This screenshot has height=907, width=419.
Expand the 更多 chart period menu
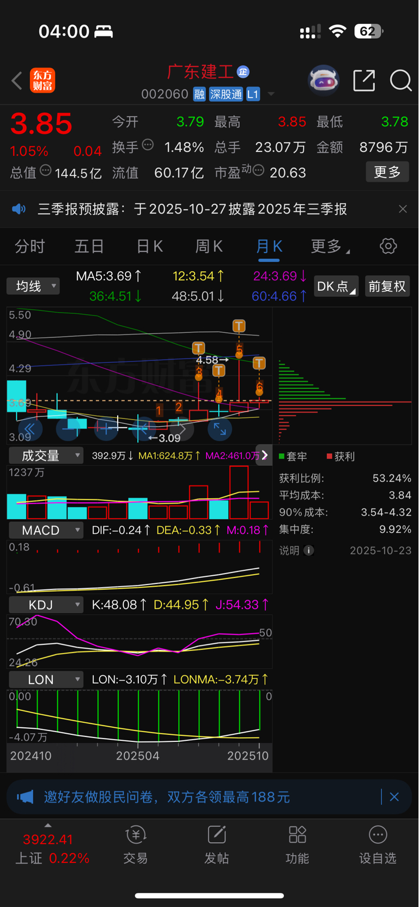330,246
